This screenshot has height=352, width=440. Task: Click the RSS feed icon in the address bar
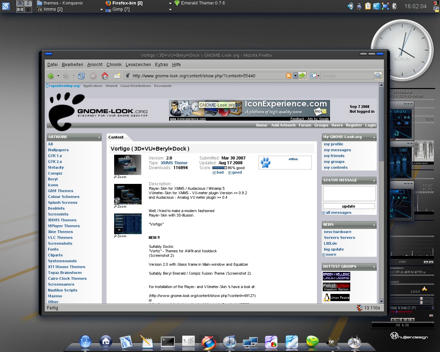pos(289,76)
